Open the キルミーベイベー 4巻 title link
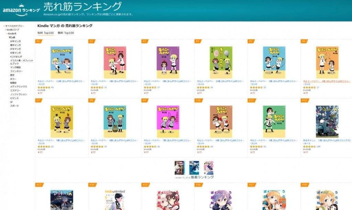Viewport: 352px width, 210px height. tap(327, 81)
